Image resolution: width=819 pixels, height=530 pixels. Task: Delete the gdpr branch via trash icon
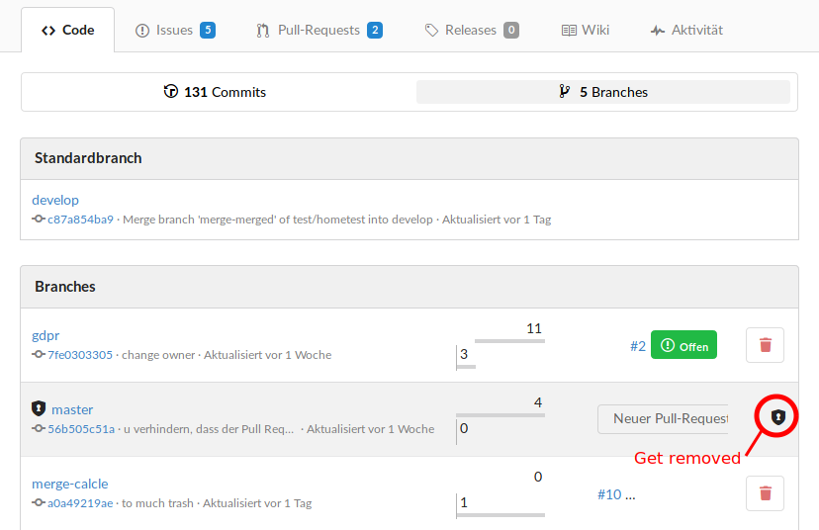[765, 345]
